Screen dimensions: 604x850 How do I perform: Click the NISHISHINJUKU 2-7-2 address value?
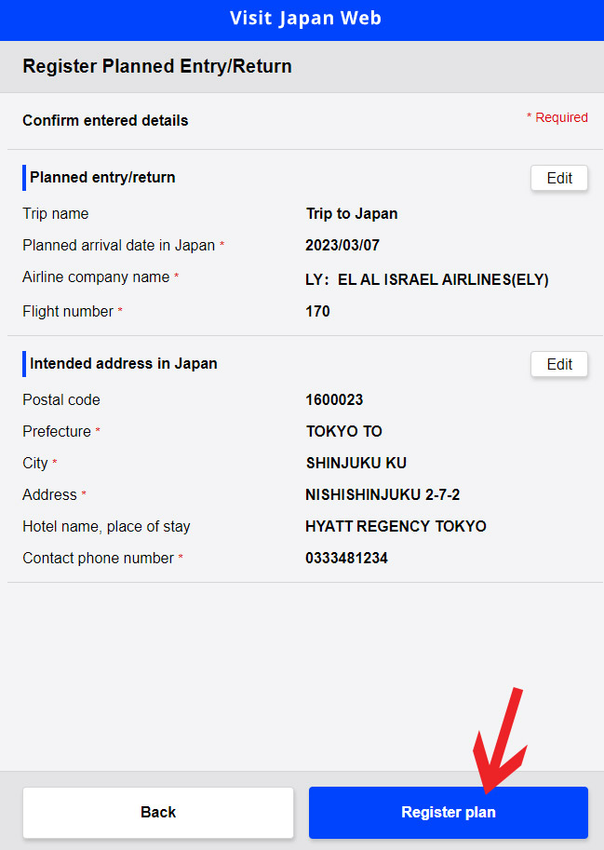pyautogui.click(x=383, y=494)
